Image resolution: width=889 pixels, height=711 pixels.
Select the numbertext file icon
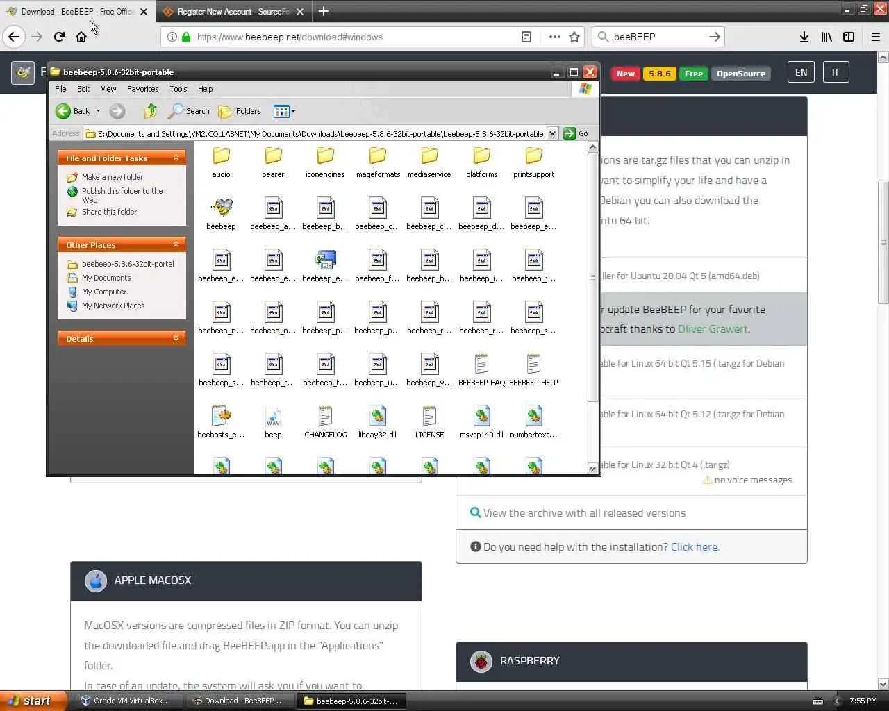(x=533, y=422)
